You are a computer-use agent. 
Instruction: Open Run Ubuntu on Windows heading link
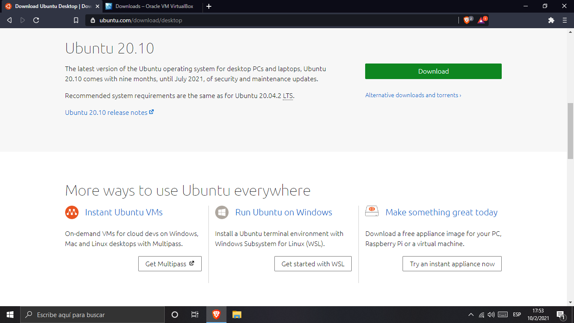point(284,212)
